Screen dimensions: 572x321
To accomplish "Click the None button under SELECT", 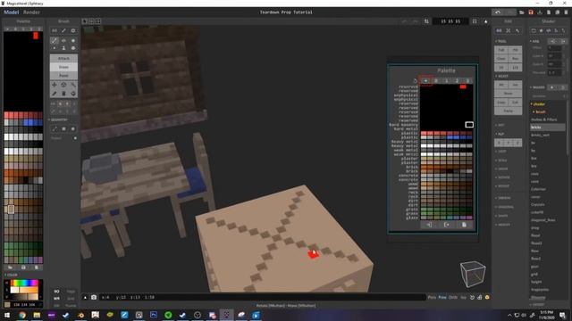I will pyautogui.click(x=509, y=94).
